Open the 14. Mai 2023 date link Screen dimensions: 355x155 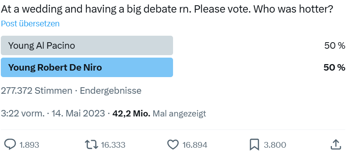[78, 113]
